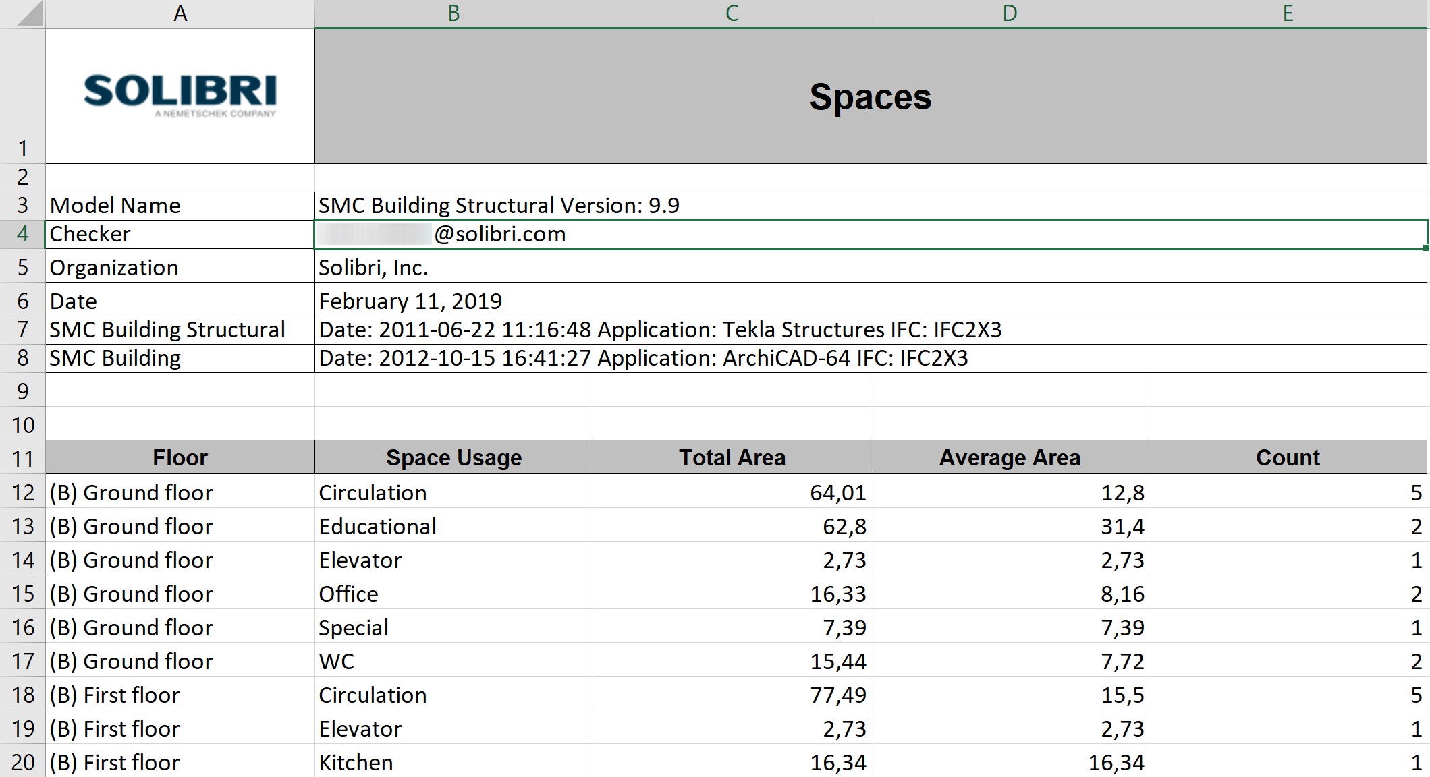Select the "Checker" label cell
Screen dimensions: 1430x777
click(180, 234)
